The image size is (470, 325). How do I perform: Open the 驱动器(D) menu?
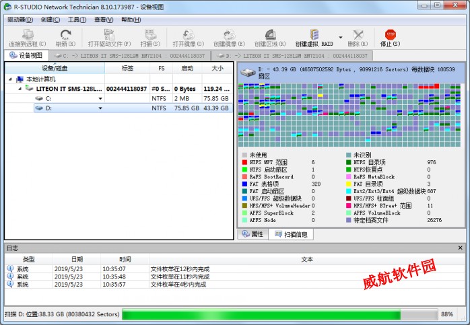[20, 20]
